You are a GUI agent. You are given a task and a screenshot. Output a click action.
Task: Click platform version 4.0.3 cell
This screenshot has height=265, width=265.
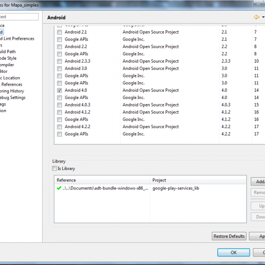pyautogui.click(x=226, y=105)
